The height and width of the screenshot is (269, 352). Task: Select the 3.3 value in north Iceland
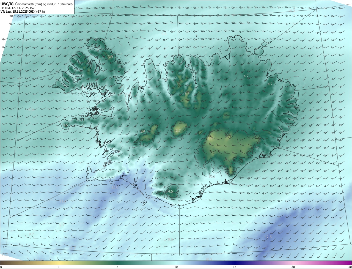point(187,94)
